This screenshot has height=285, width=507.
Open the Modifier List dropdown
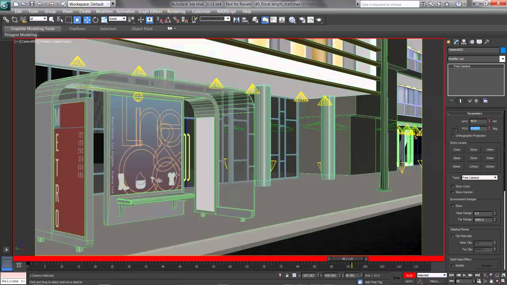pyautogui.click(x=477, y=59)
